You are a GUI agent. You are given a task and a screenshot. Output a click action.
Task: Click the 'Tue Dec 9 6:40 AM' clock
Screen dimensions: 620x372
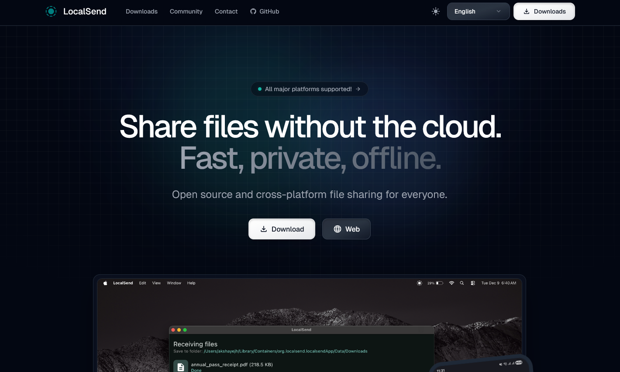click(499, 283)
